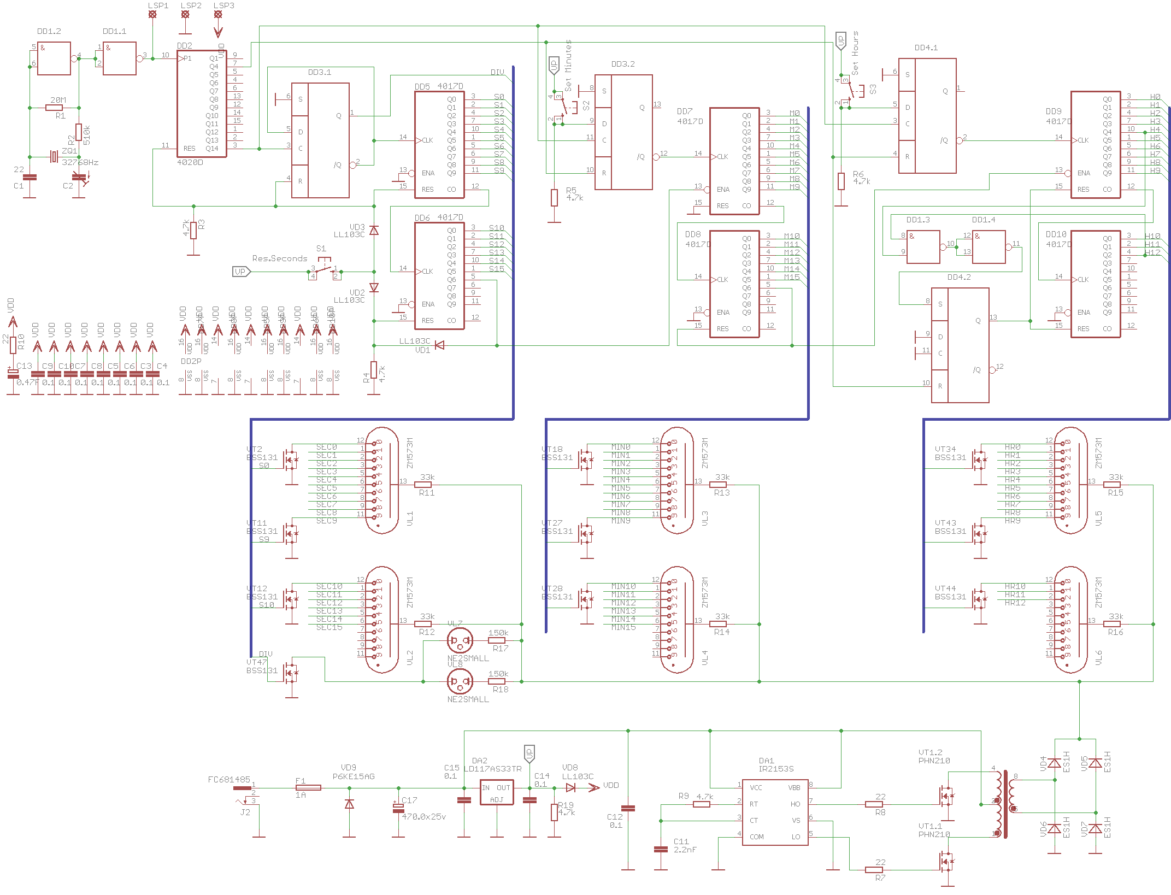Click the C13 0.47F capacitor
This screenshot has width=1171, height=895.
pyautogui.click(x=13, y=374)
